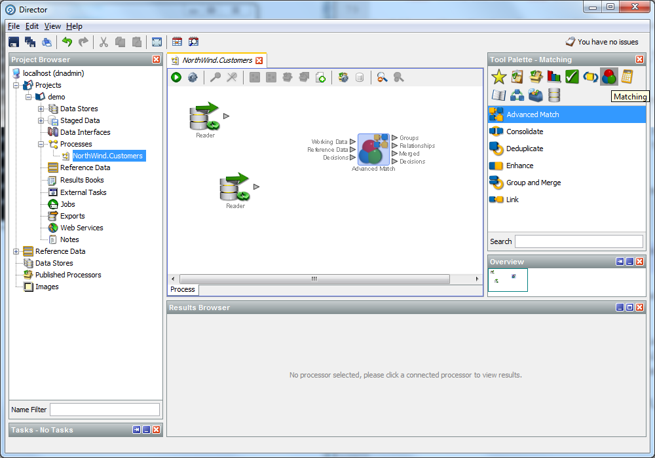The image size is (655, 458).
Task: Collapse the Processes node
Action: point(41,144)
